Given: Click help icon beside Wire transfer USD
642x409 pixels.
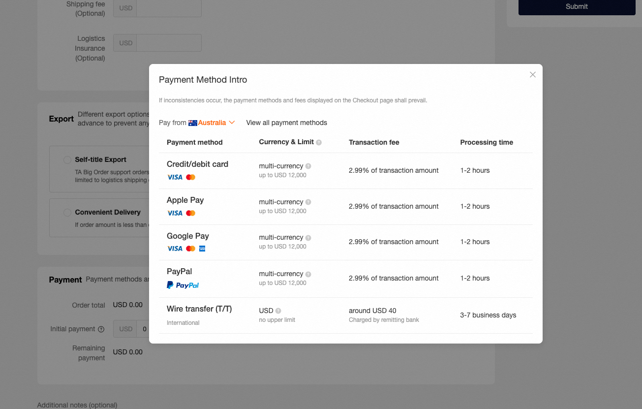Looking at the screenshot, I should 278,311.
